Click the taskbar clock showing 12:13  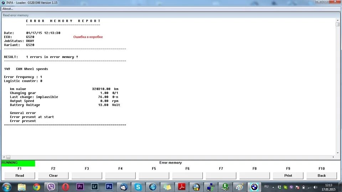tap(328, 187)
